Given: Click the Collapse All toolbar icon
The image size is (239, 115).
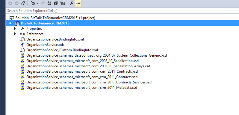Looking at the screenshot, I should click(56, 3).
